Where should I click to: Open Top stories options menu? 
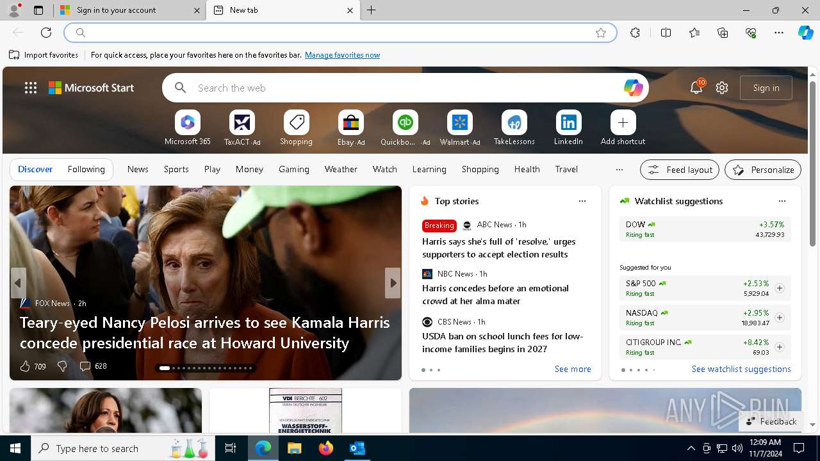pyautogui.click(x=582, y=201)
